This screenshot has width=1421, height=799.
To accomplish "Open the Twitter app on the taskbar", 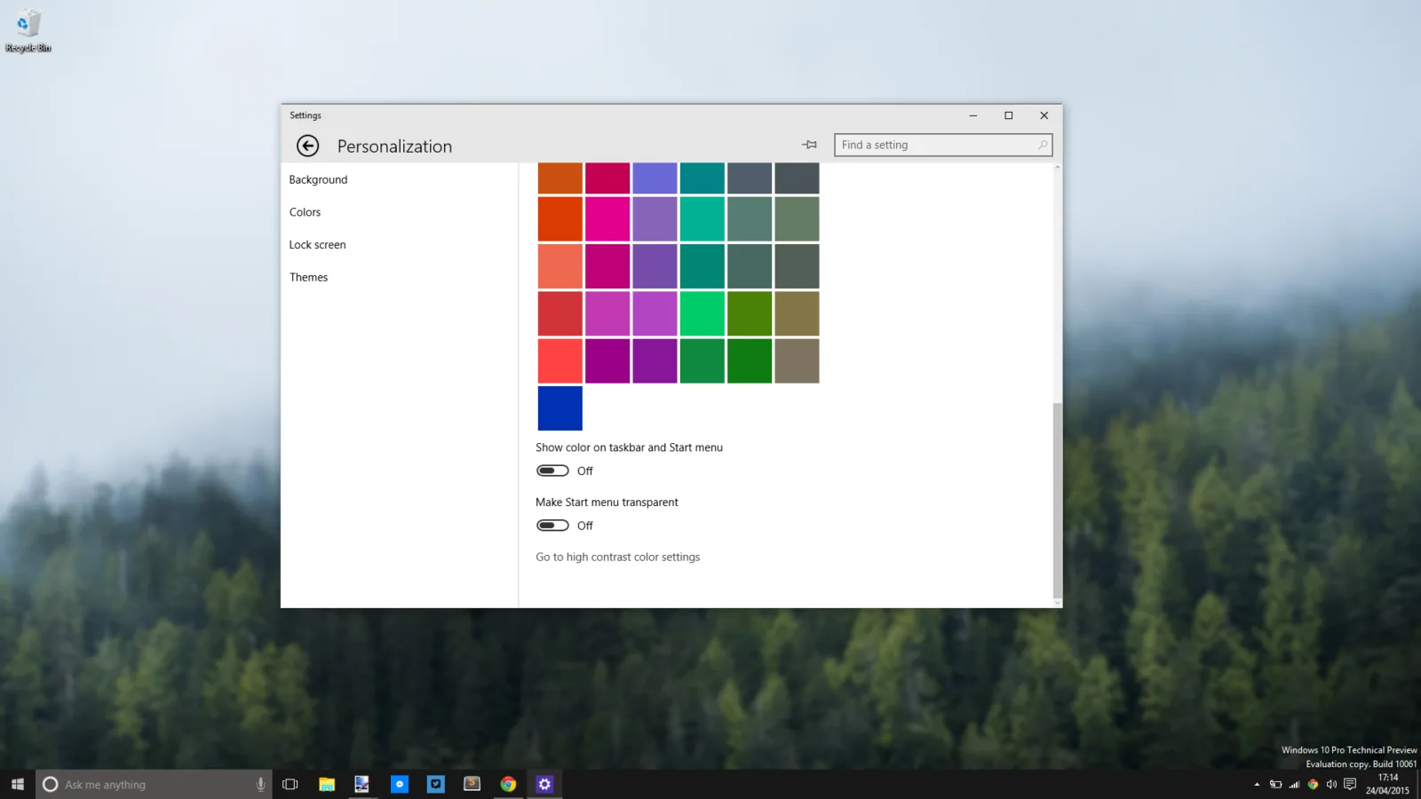I will click(x=435, y=784).
